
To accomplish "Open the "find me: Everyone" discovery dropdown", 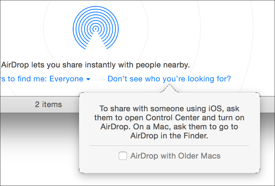I will [46, 79].
